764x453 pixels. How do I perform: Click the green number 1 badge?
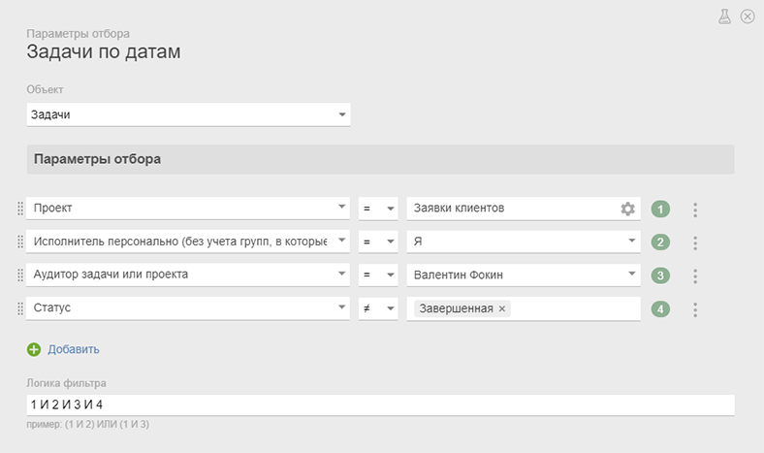click(660, 210)
